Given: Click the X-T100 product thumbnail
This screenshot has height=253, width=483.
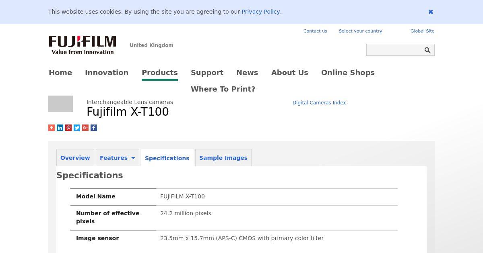Looking at the screenshot, I should point(60,104).
